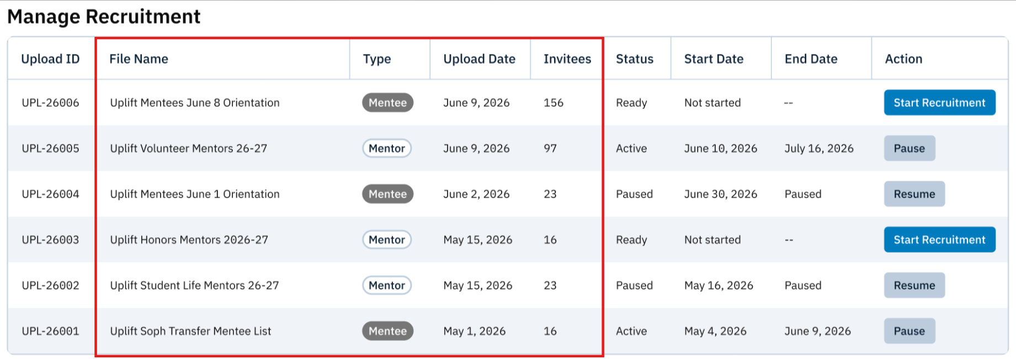Viewport: 1016px width, 359px height.
Task: Open file Uplift Honors Mentors 2026-27
Action: (x=189, y=240)
